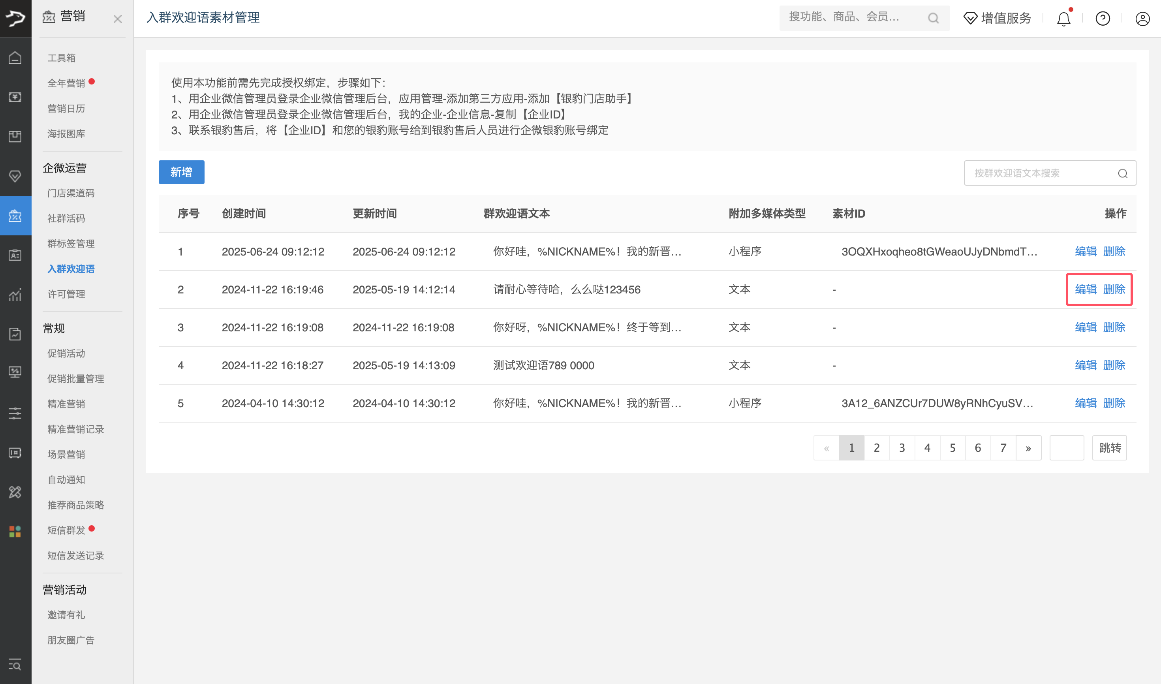Delete row 5 welcome message
1161x684 pixels.
tap(1114, 403)
